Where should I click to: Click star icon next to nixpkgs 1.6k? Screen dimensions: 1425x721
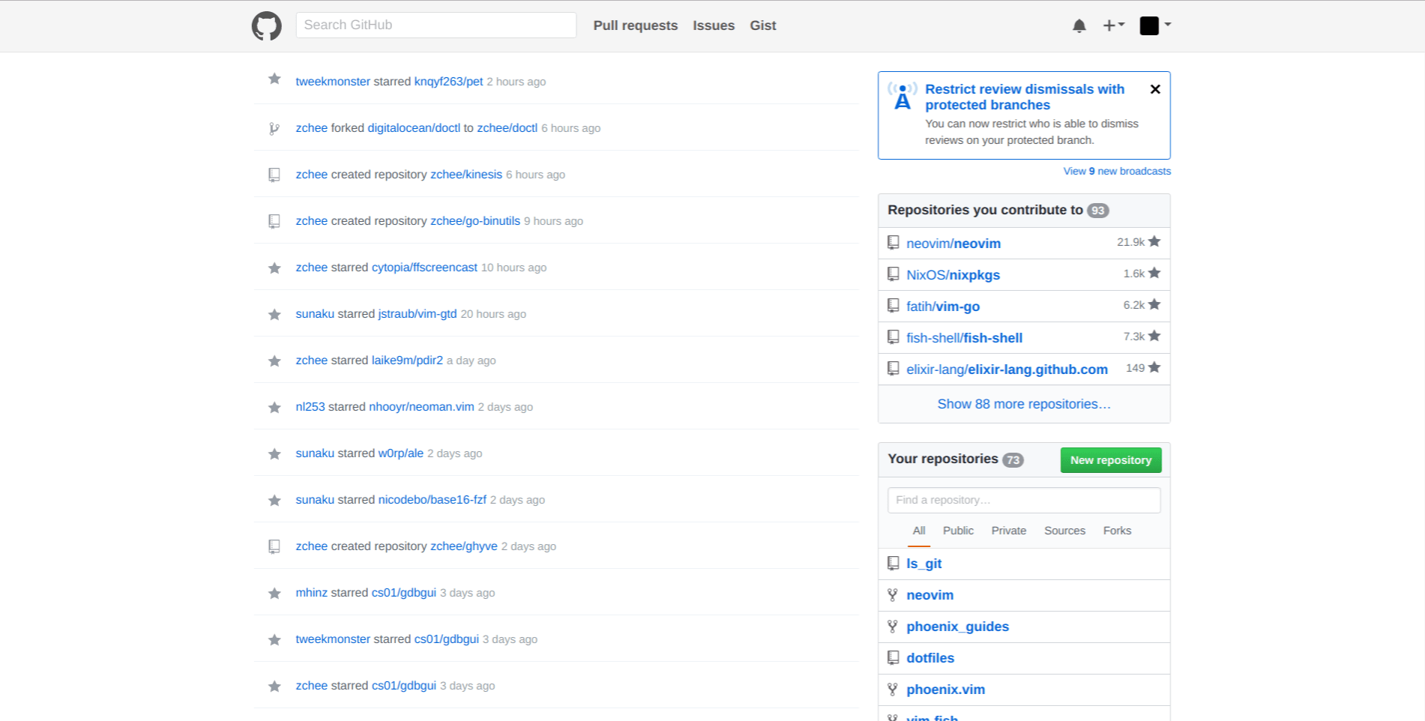[1154, 273]
